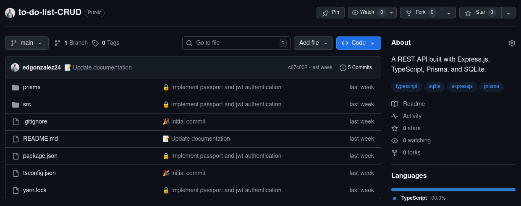The height and width of the screenshot is (206, 521).
Task: Open the .gitignore file
Action: pos(35,122)
